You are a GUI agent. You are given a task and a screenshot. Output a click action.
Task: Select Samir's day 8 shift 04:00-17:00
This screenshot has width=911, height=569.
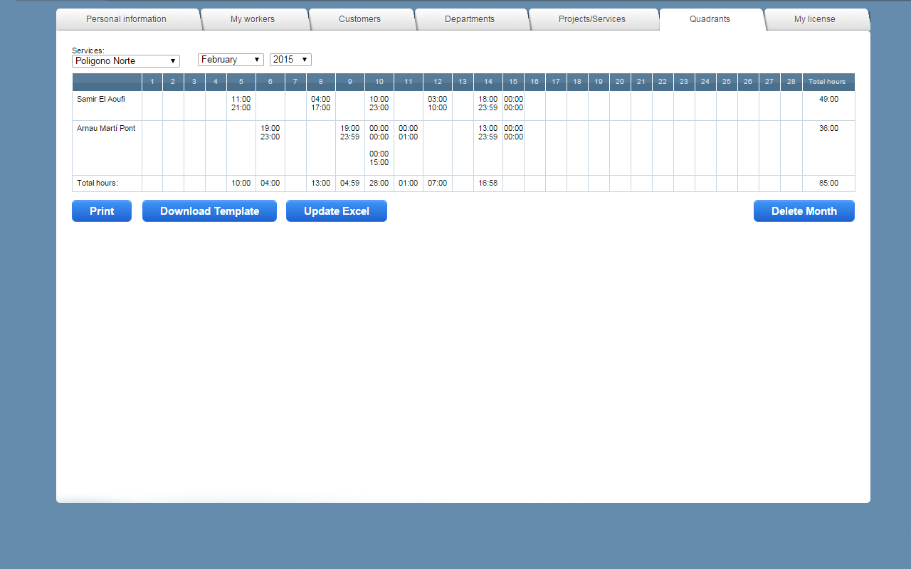pyautogui.click(x=321, y=103)
